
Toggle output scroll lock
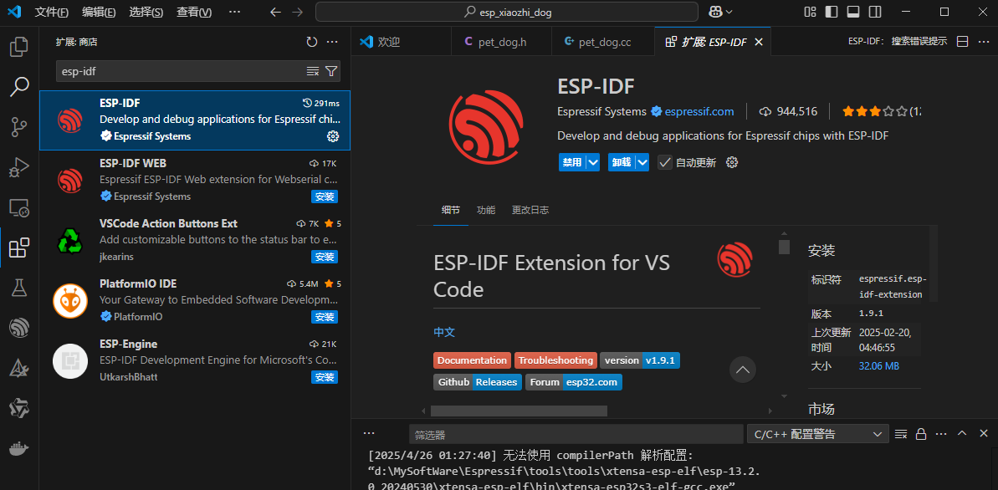point(920,434)
